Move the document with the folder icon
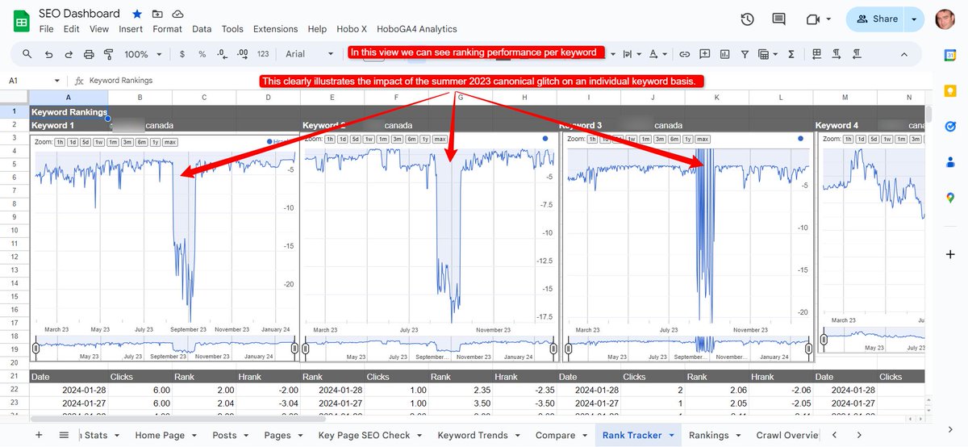The image size is (968, 447). tap(157, 14)
